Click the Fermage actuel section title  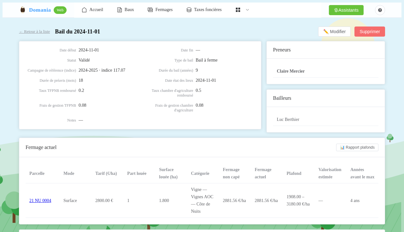41,147
